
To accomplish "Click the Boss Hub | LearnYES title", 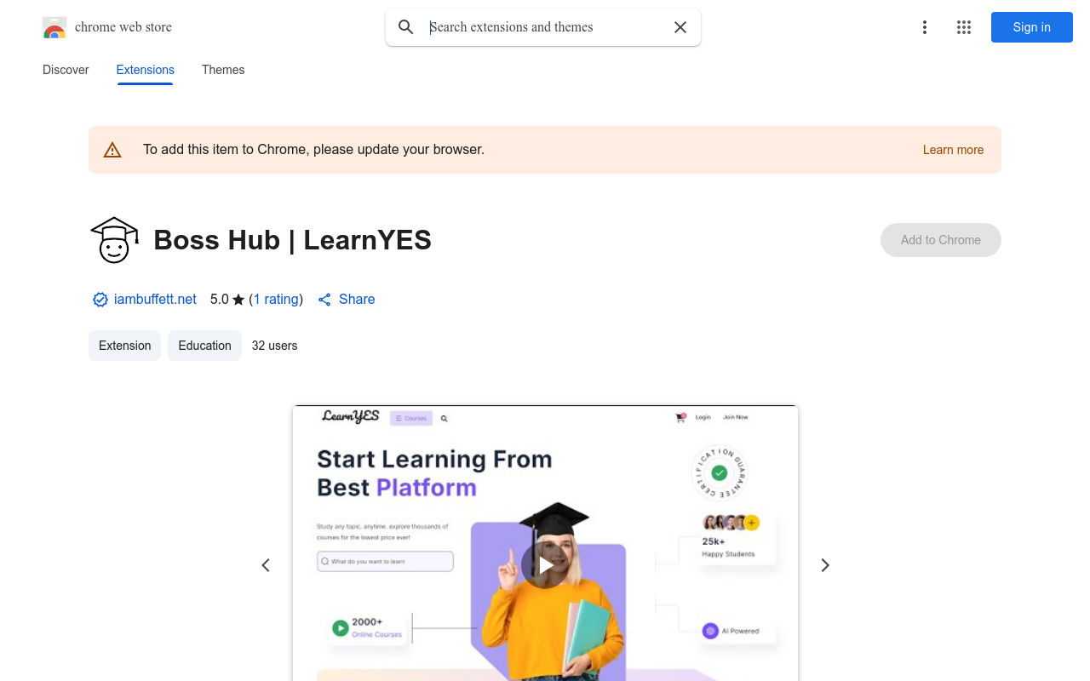I will (293, 240).
